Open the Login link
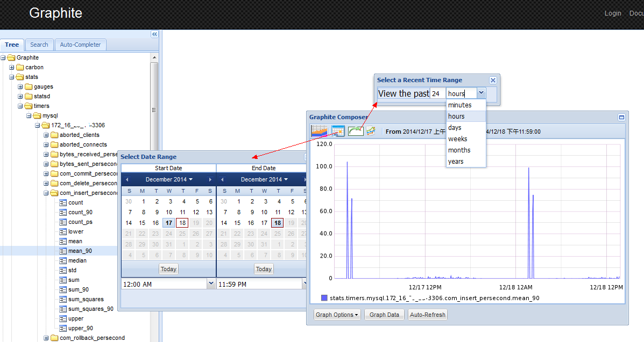The height and width of the screenshot is (342, 644). coord(613,13)
